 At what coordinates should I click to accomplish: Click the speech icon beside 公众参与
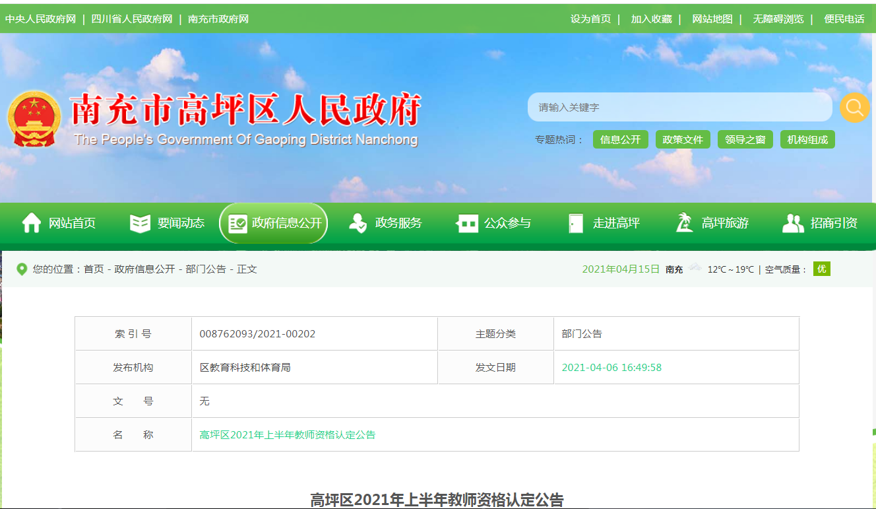click(467, 224)
